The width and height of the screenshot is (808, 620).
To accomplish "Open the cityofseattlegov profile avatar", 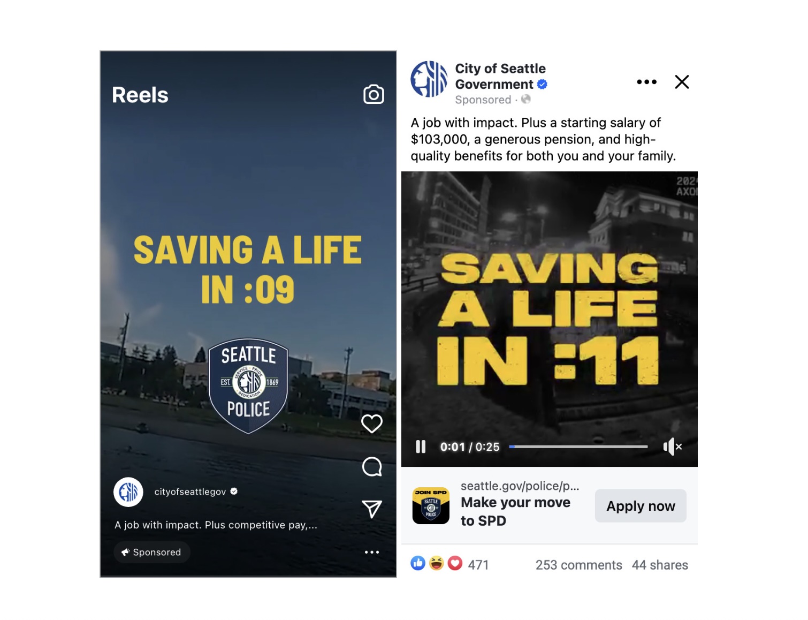I will click(128, 492).
